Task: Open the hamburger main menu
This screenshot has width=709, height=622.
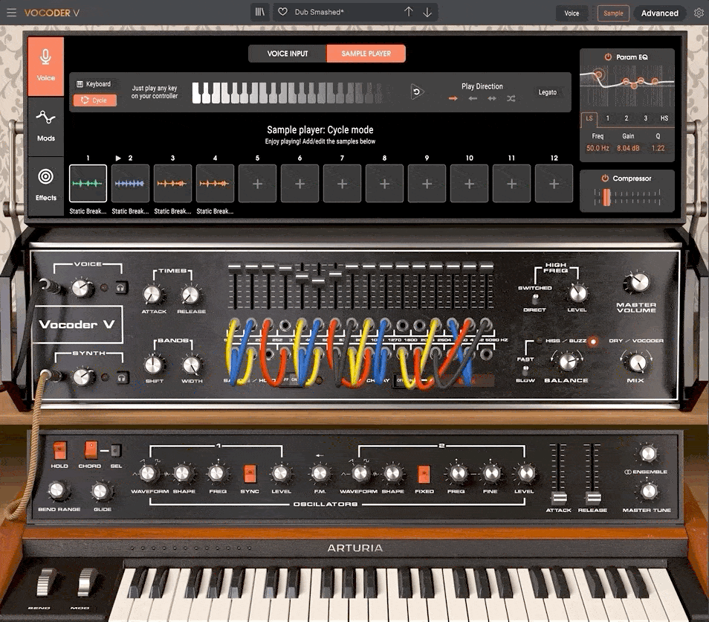Action: point(11,13)
